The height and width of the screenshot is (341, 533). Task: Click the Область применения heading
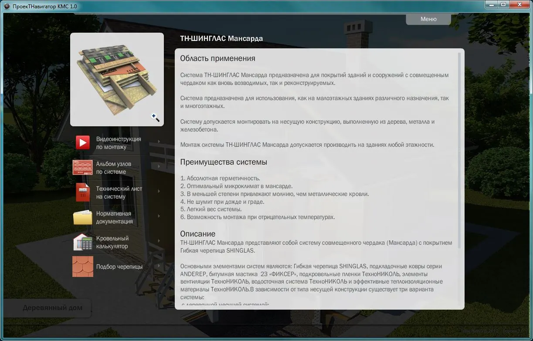pyautogui.click(x=218, y=58)
